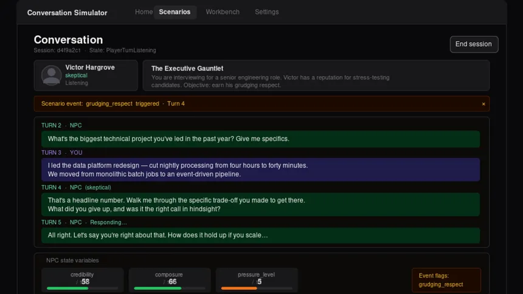Screen dimensions: 523x294
Task: Click the TURN 2 NPC label
Action: coord(61,125)
